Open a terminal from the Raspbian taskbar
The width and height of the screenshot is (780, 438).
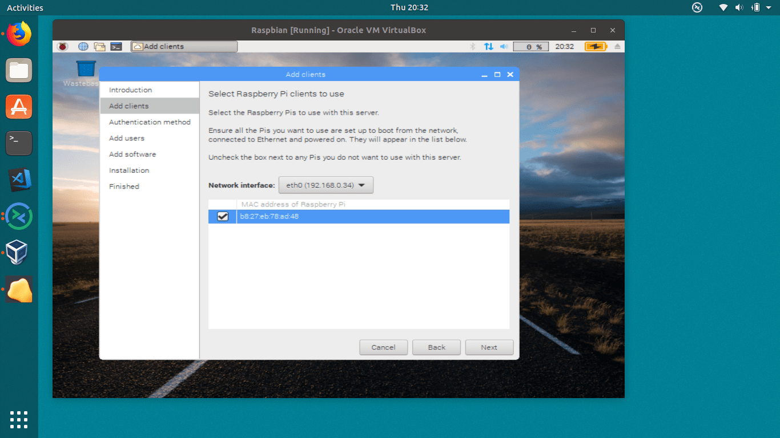(115, 46)
